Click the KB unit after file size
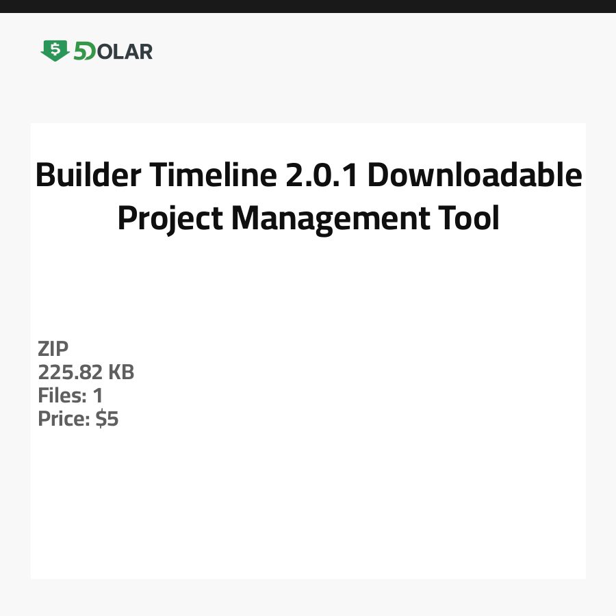 tap(121, 373)
